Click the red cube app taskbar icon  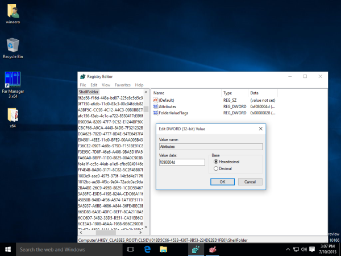click(213, 250)
